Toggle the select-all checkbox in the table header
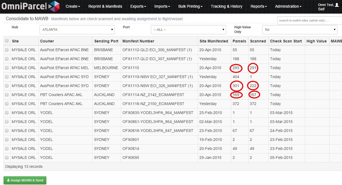This screenshot has height=185, width=342. click(x=7, y=40)
